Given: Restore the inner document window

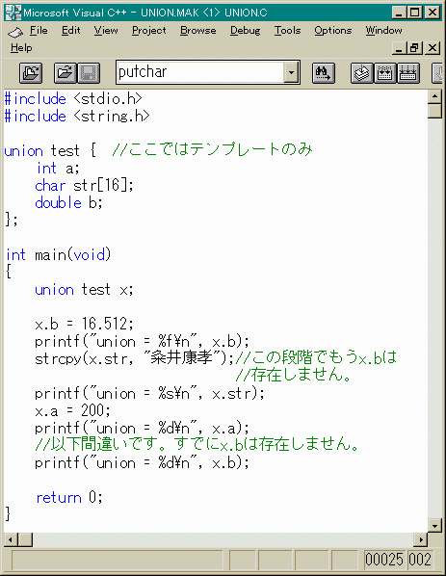Looking at the screenshot, I should [x=414, y=48].
